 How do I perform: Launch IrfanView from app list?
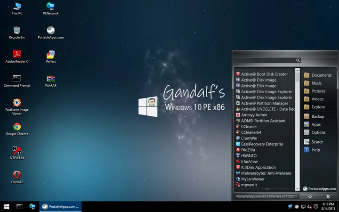(247, 162)
